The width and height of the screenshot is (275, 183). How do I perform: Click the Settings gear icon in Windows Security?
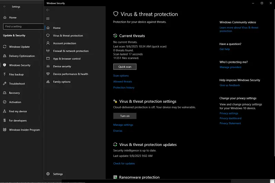click(x=48, y=174)
